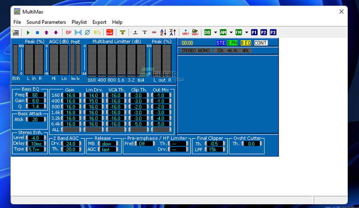Stop playback with the blue stop button

tap(37, 33)
